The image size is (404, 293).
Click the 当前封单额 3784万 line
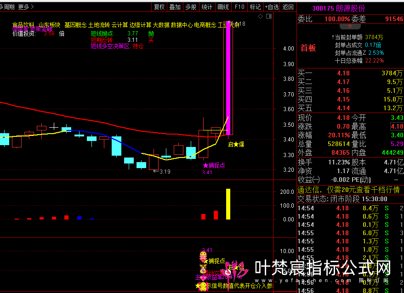[358, 37]
